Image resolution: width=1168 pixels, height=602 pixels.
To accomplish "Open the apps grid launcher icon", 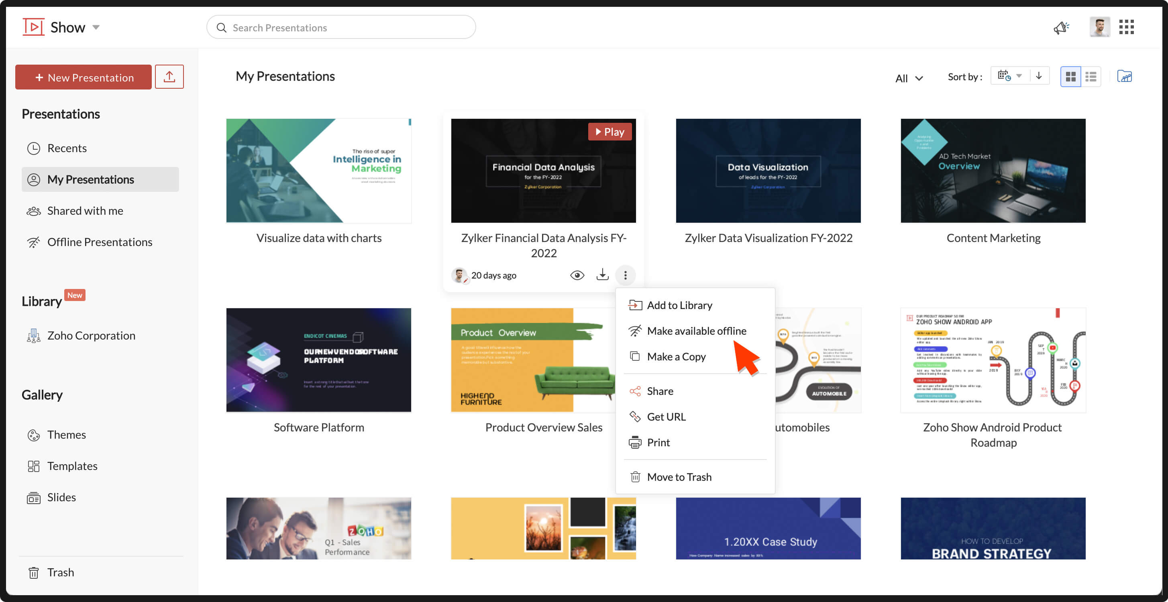I will click(1126, 27).
